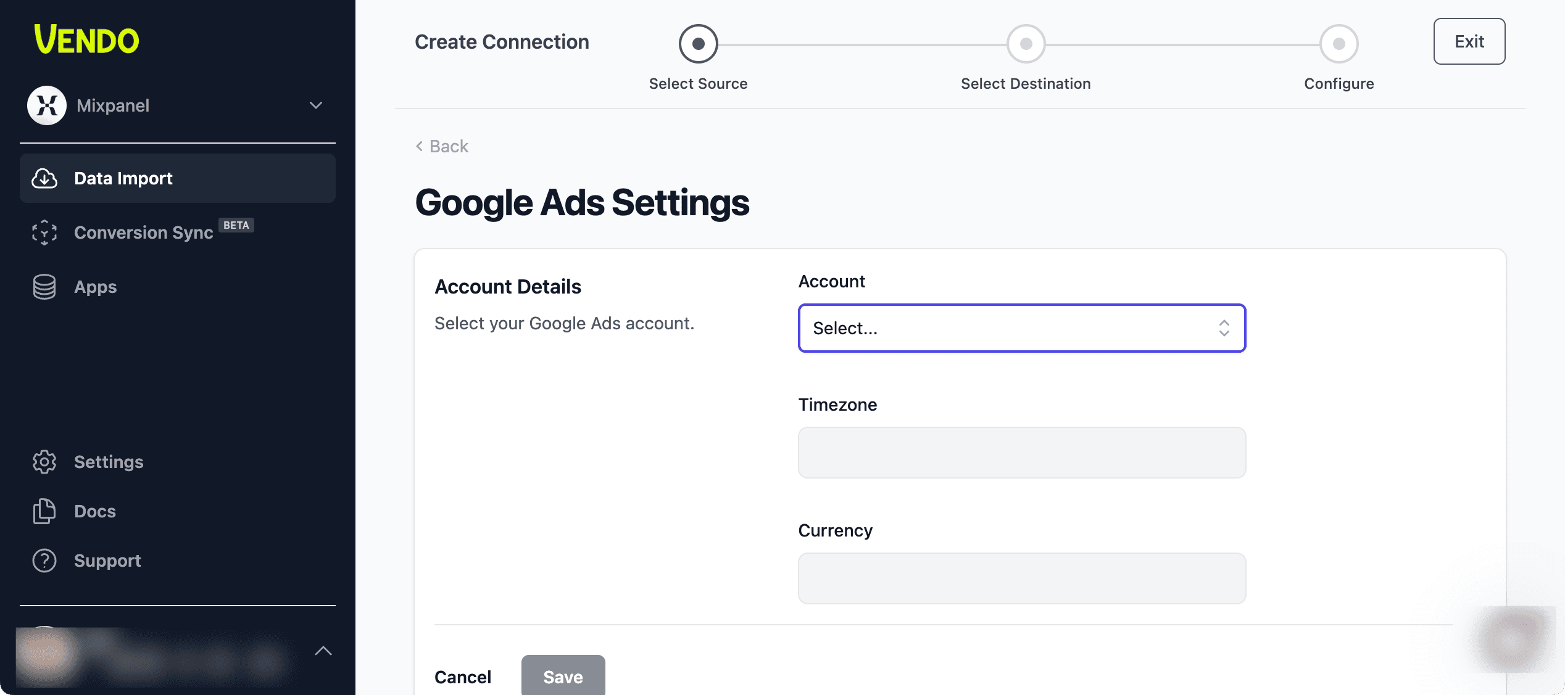Image resolution: width=1565 pixels, height=695 pixels.
Task: Expand the user profile menu chevron
Action: click(x=323, y=651)
